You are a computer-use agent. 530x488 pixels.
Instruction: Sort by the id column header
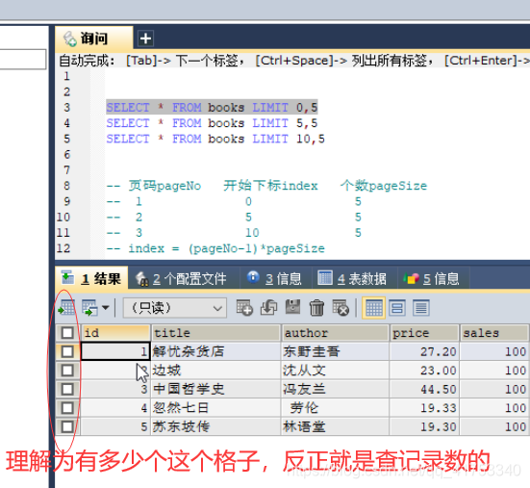click(x=115, y=333)
